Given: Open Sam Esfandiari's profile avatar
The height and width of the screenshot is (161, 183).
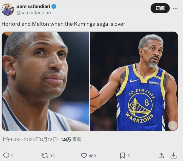Looking at the screenshot, I should [x=7, y=9].
